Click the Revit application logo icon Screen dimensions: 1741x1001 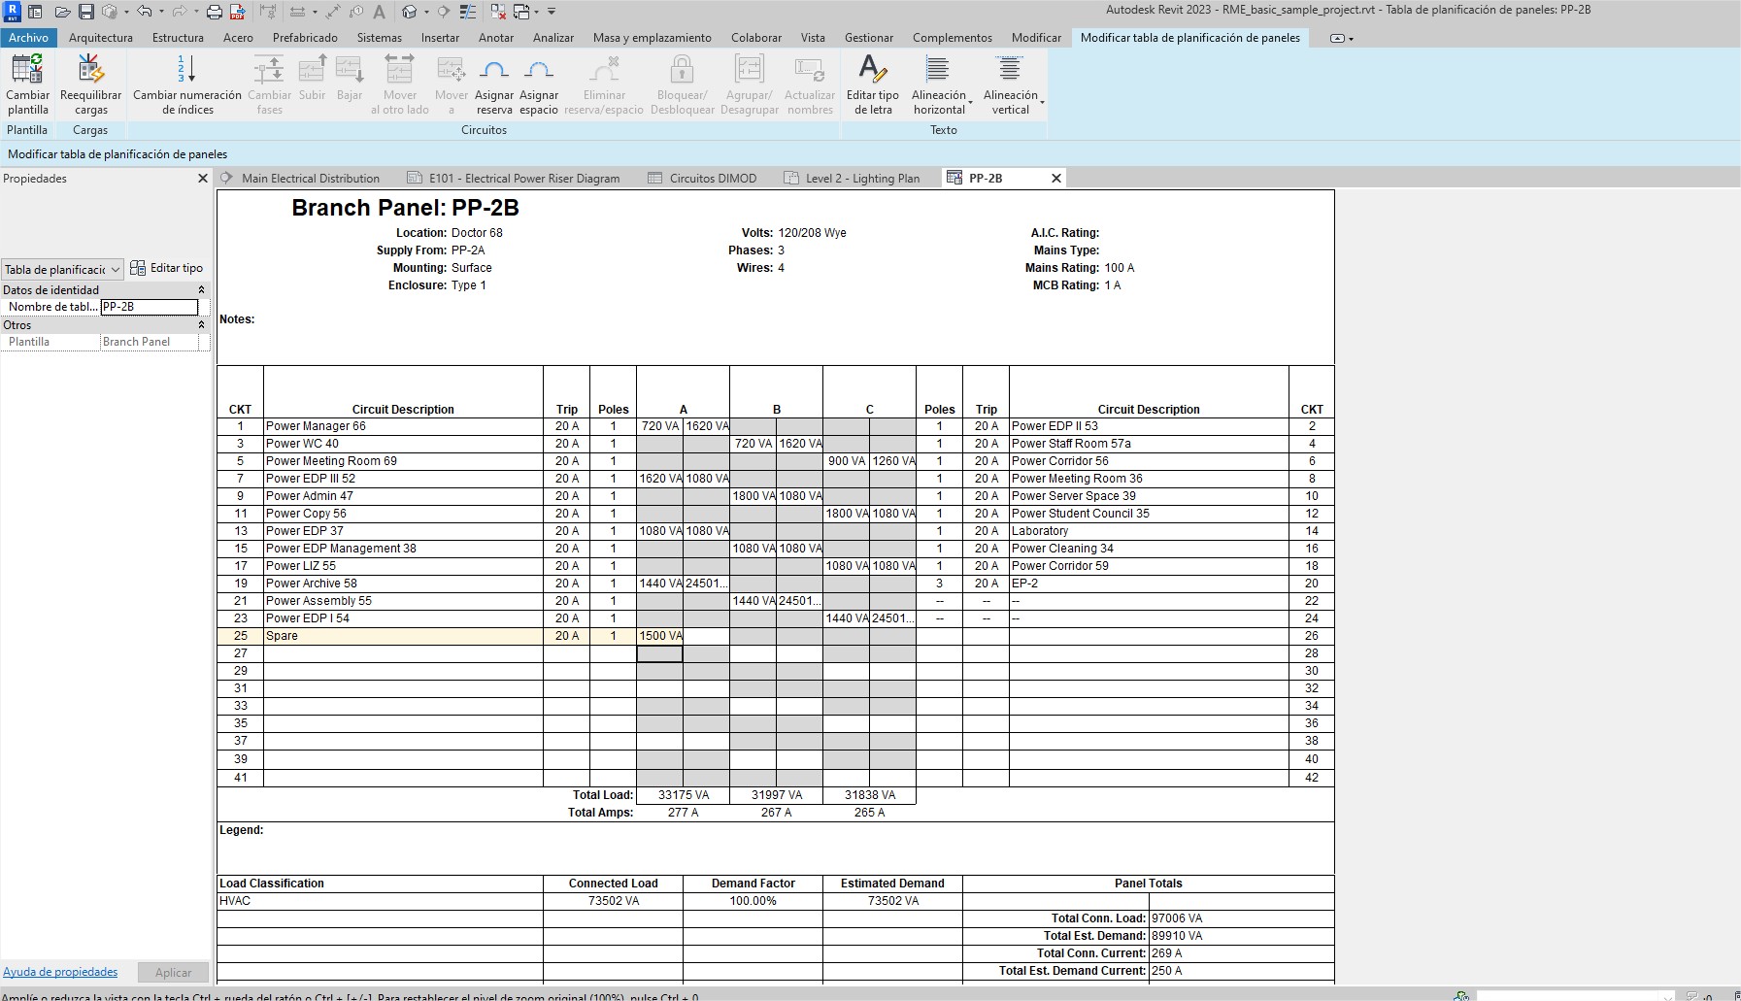click(x=13, y=12)
